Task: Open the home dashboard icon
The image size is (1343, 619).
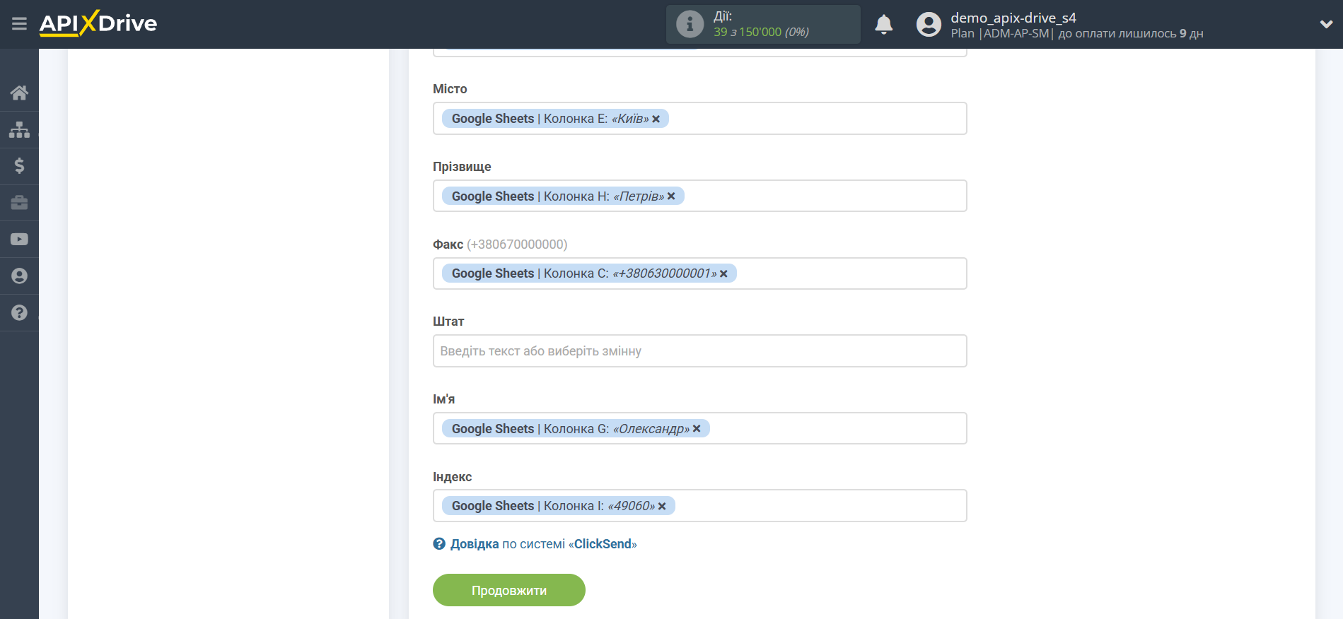Action: (19, 93)
